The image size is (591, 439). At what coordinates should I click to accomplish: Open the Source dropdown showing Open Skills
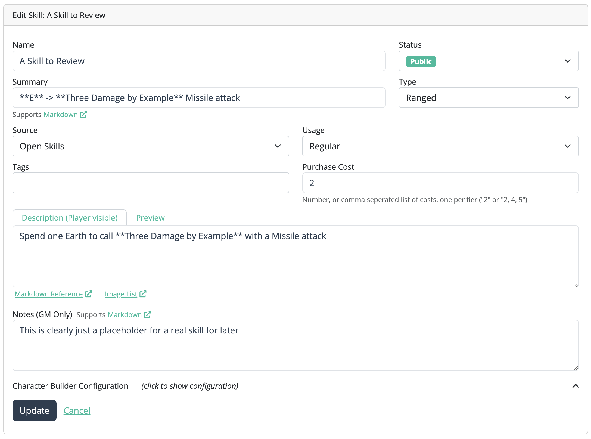(x=151, y=146)
